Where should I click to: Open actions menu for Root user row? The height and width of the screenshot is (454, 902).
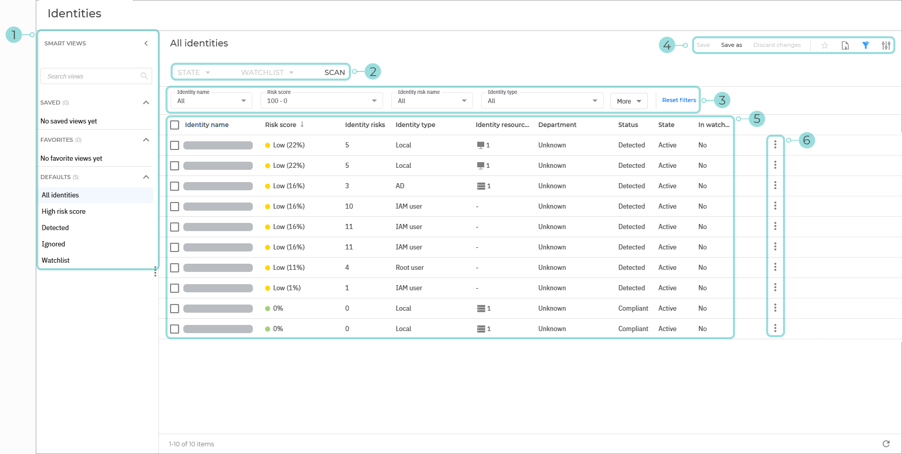coord(775,267)
